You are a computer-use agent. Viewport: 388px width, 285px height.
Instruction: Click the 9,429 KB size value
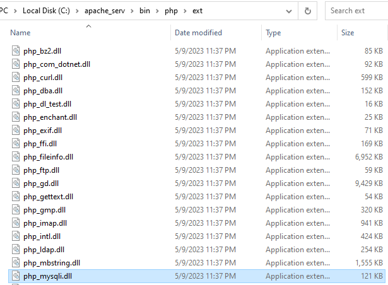point(369,183)
